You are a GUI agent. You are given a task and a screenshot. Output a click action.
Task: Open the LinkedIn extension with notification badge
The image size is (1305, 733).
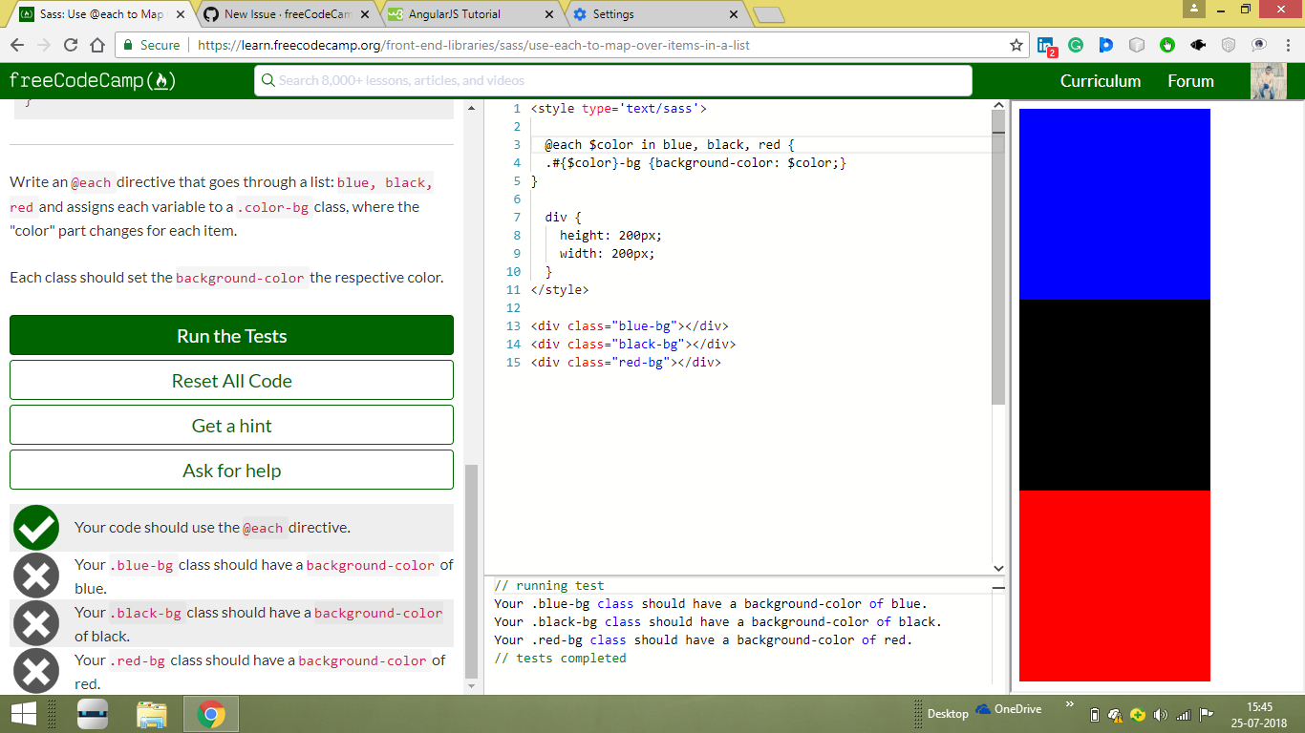[x=1046, y=45]
